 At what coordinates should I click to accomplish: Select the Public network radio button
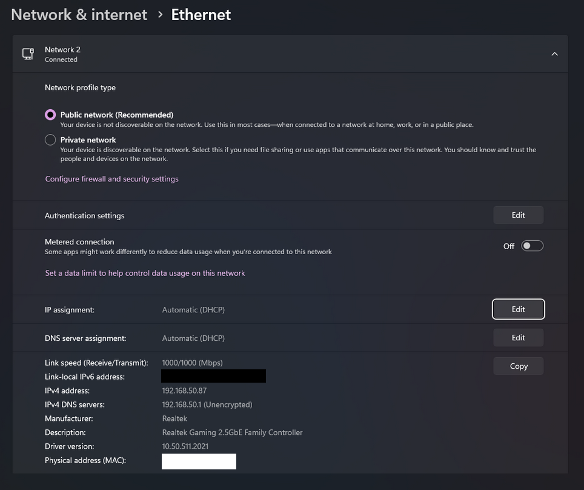(50, 115)
